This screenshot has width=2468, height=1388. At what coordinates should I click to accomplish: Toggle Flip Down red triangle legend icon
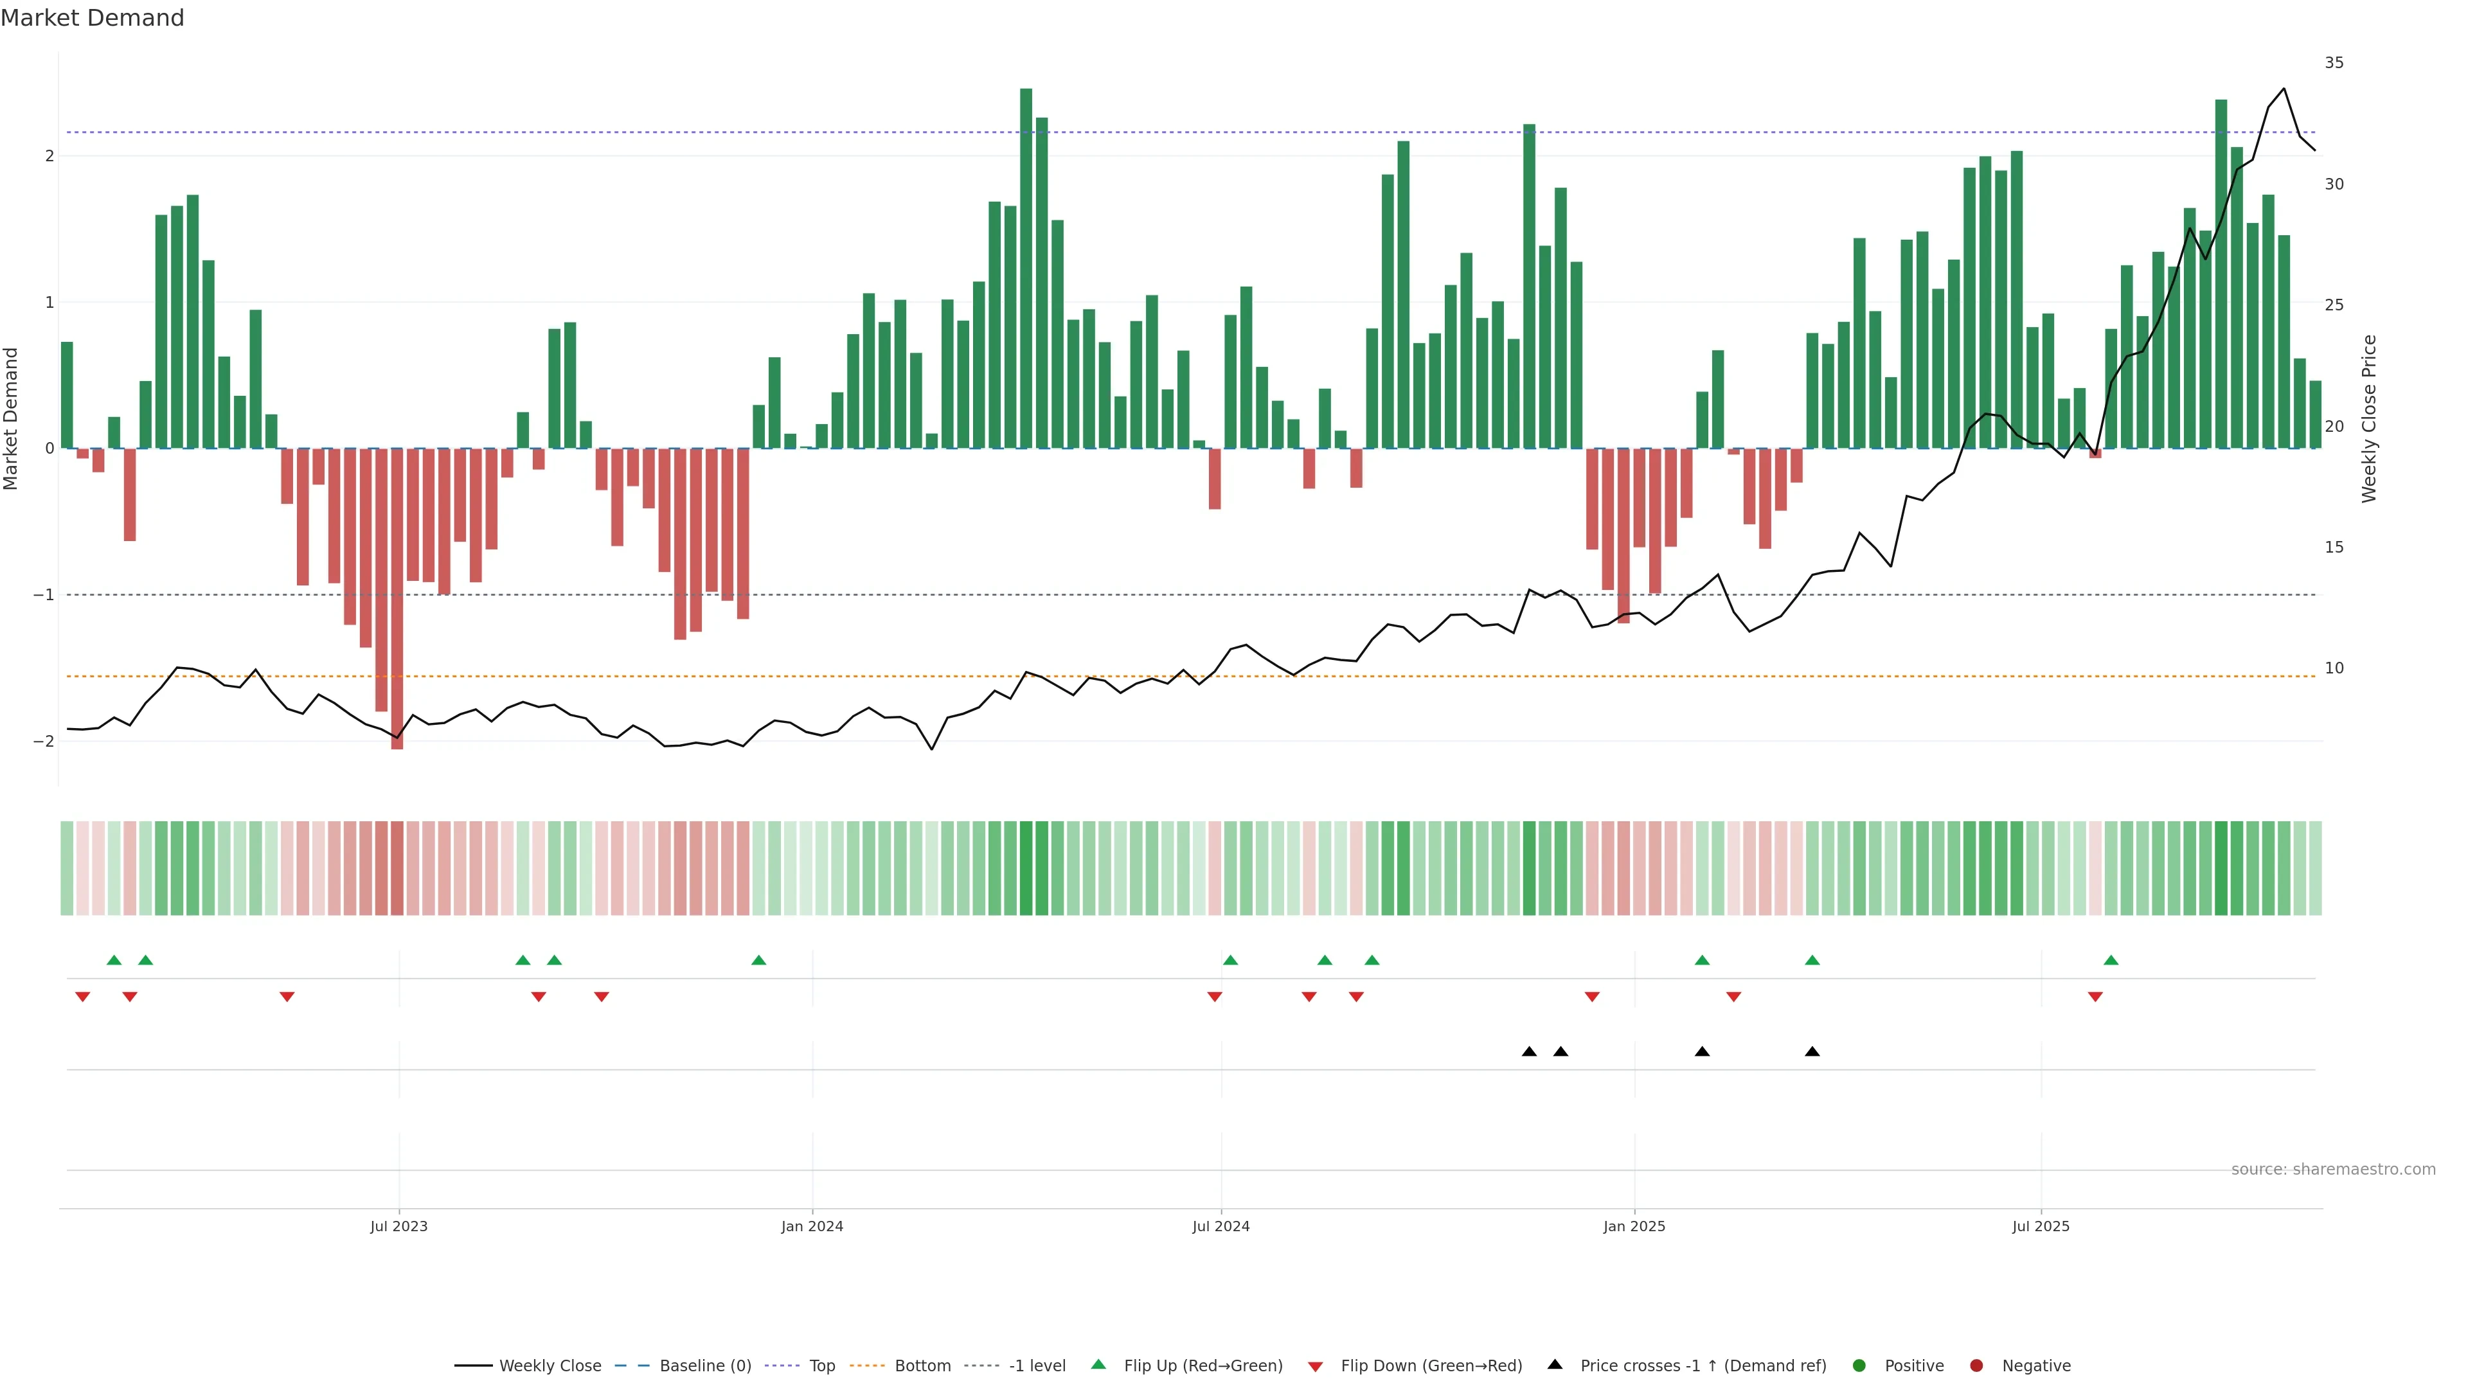pyautogui.click(x=1316, y=1366)
